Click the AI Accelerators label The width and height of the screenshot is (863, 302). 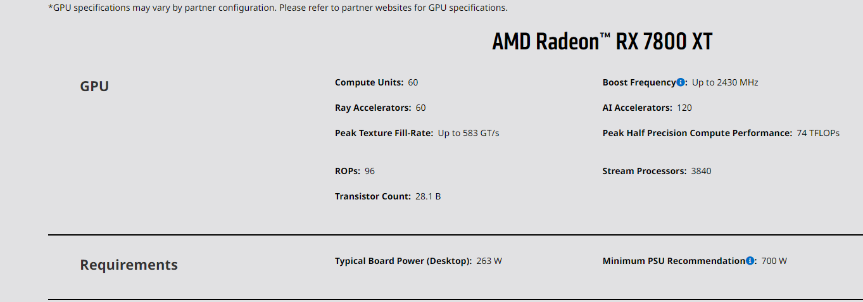pyautogui.click(x=637, y=108)
